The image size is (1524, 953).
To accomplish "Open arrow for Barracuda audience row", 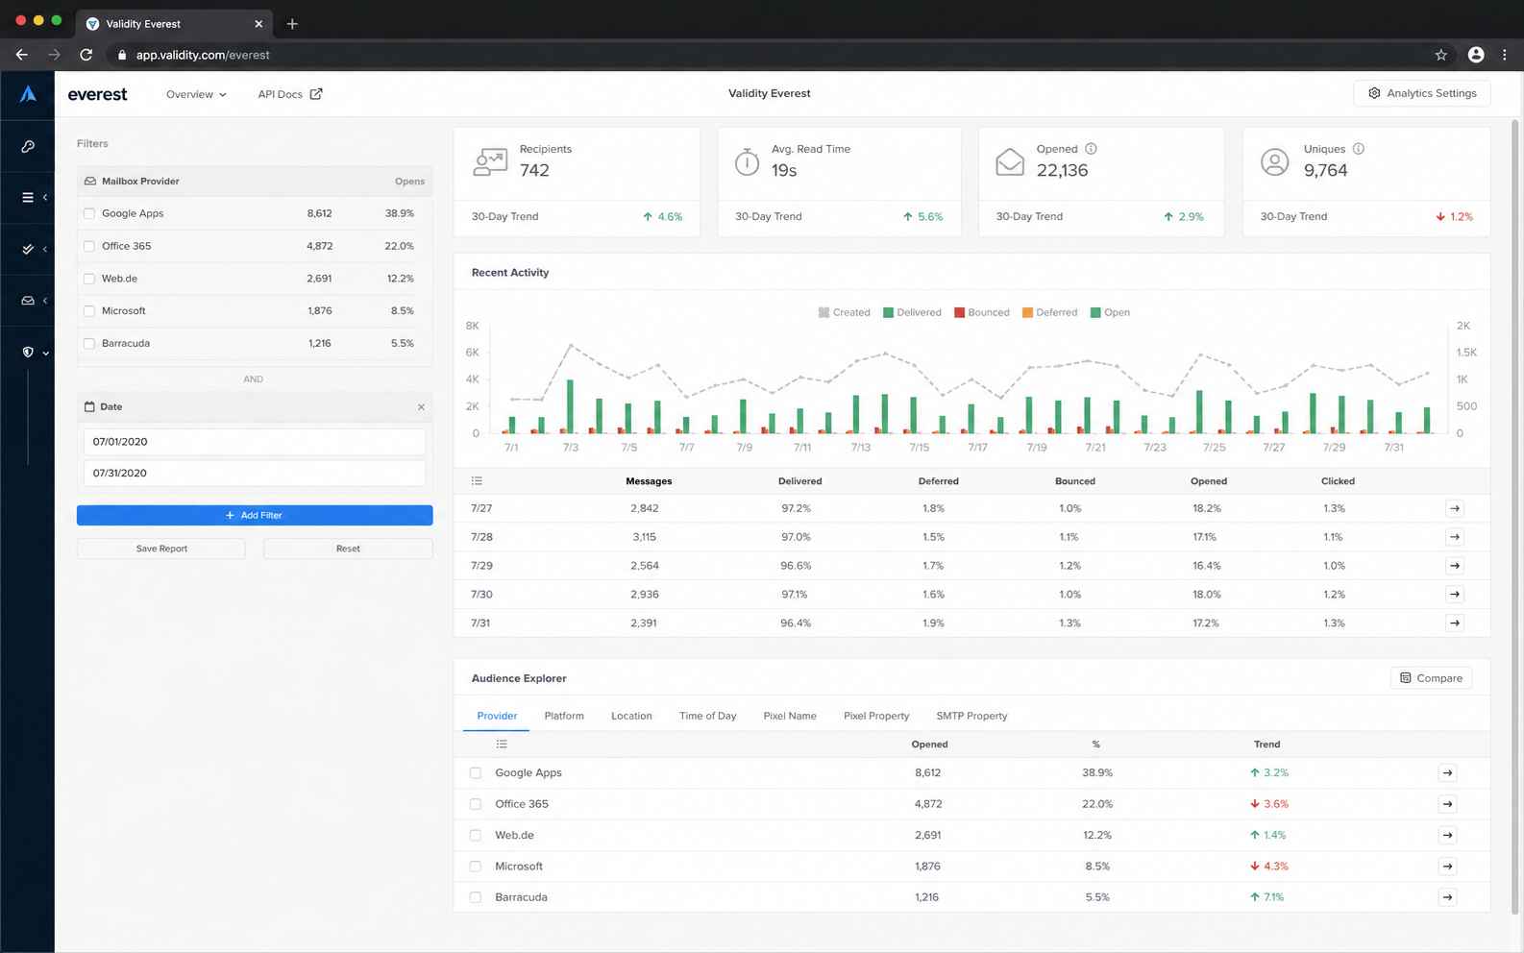I will (x=1448, y=897).
